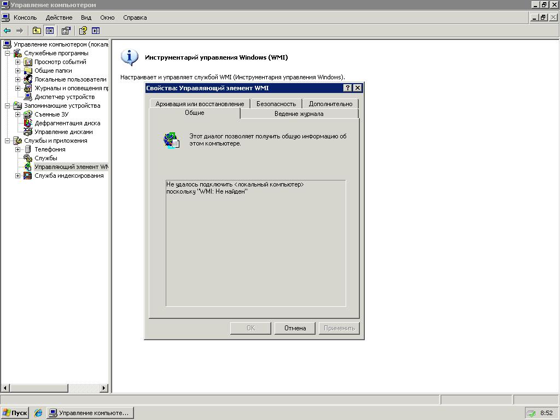Click the Службы и приложения icon
The width and height of the screenshot is (560, 420).
pos(17,141)
